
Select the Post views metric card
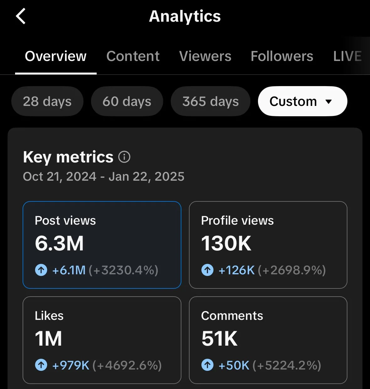[x=102, y=245]
